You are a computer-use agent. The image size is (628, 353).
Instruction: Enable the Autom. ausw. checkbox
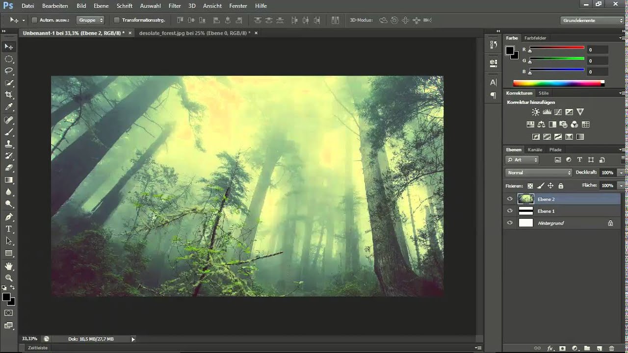pyautogui.click(x=34, y=20)
